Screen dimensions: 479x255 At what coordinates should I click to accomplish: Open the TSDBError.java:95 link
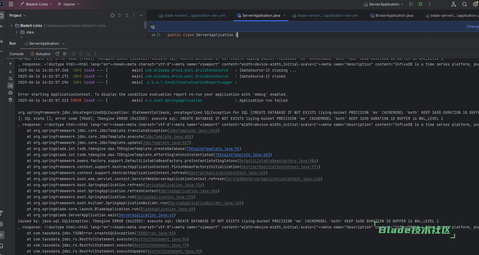coord(155,233)
